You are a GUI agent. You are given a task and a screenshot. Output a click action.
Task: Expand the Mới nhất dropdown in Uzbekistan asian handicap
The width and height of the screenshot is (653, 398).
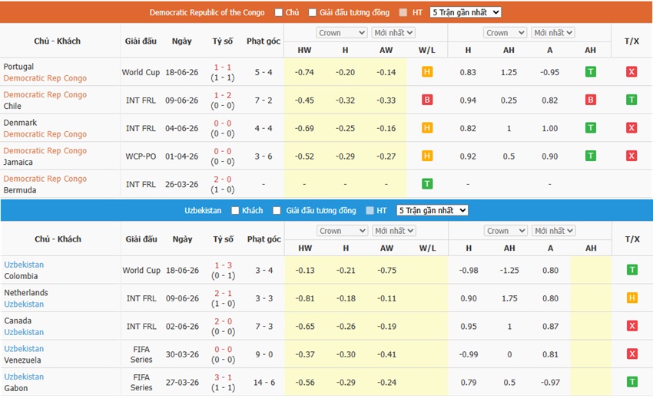point(553,231)
